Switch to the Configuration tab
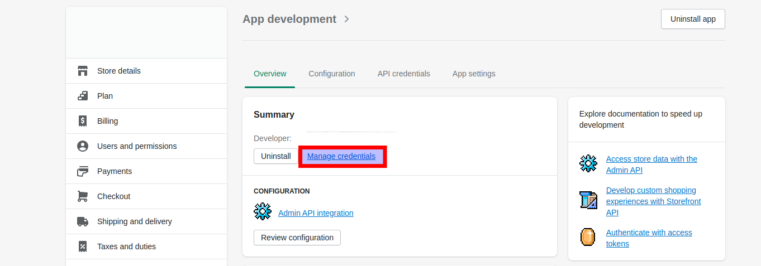 click(332, 74)
